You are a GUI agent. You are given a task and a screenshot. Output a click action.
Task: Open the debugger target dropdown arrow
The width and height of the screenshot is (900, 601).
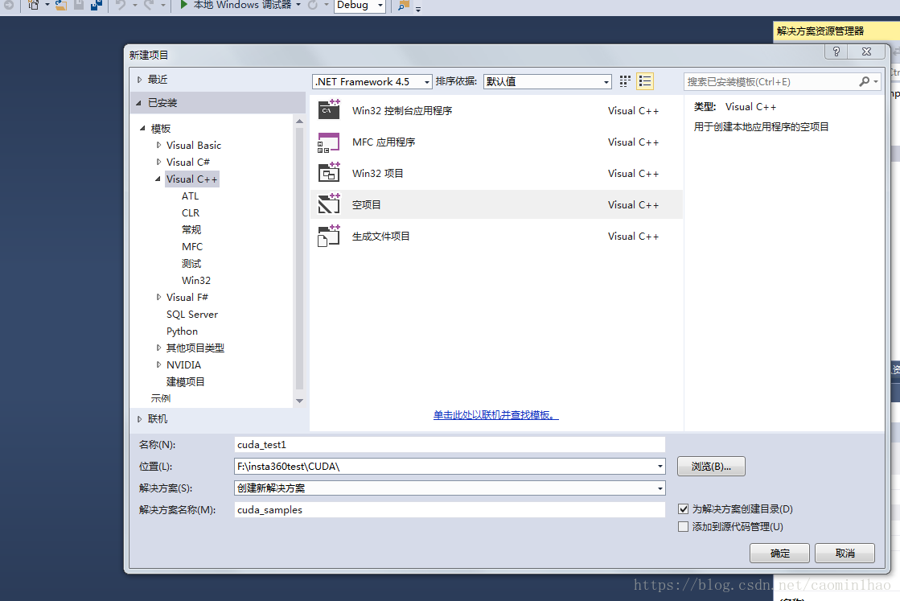[298, 5]
